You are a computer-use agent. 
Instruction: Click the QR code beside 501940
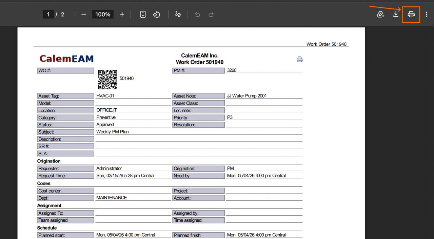click(107, 79)
